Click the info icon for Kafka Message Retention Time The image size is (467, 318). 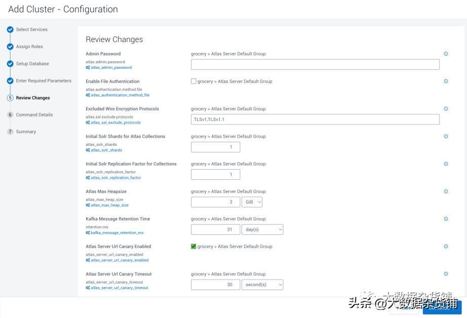pos(446,219)
